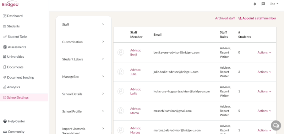Expand Import Users via Spreadsheet chevron
284x134 pixels.
(x=103, y=128)
